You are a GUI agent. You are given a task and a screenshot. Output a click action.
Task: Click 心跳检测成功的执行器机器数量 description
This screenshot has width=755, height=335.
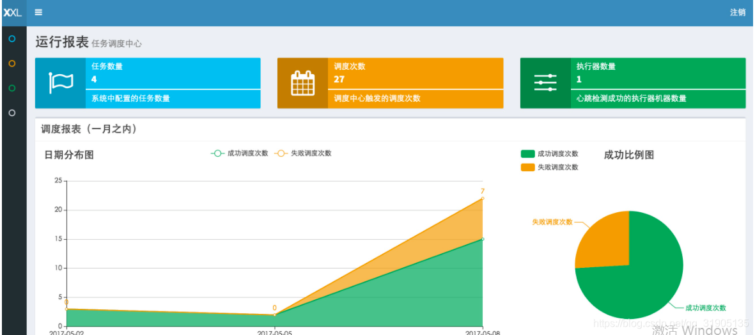(x=631, y=98)
